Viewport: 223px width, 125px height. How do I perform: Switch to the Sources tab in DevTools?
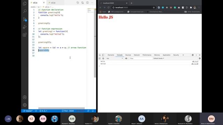(128, 55)
